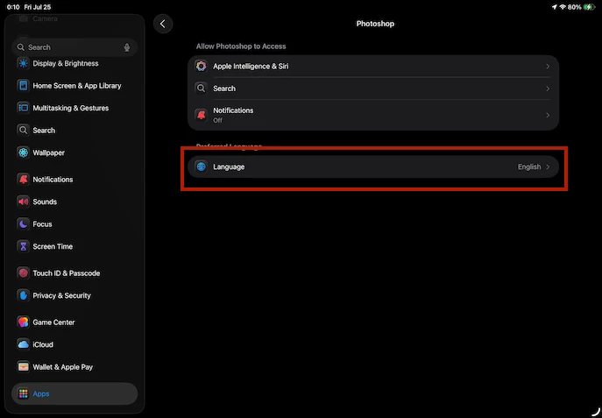Tap the microphone dictation icon

tap(127, 47)
